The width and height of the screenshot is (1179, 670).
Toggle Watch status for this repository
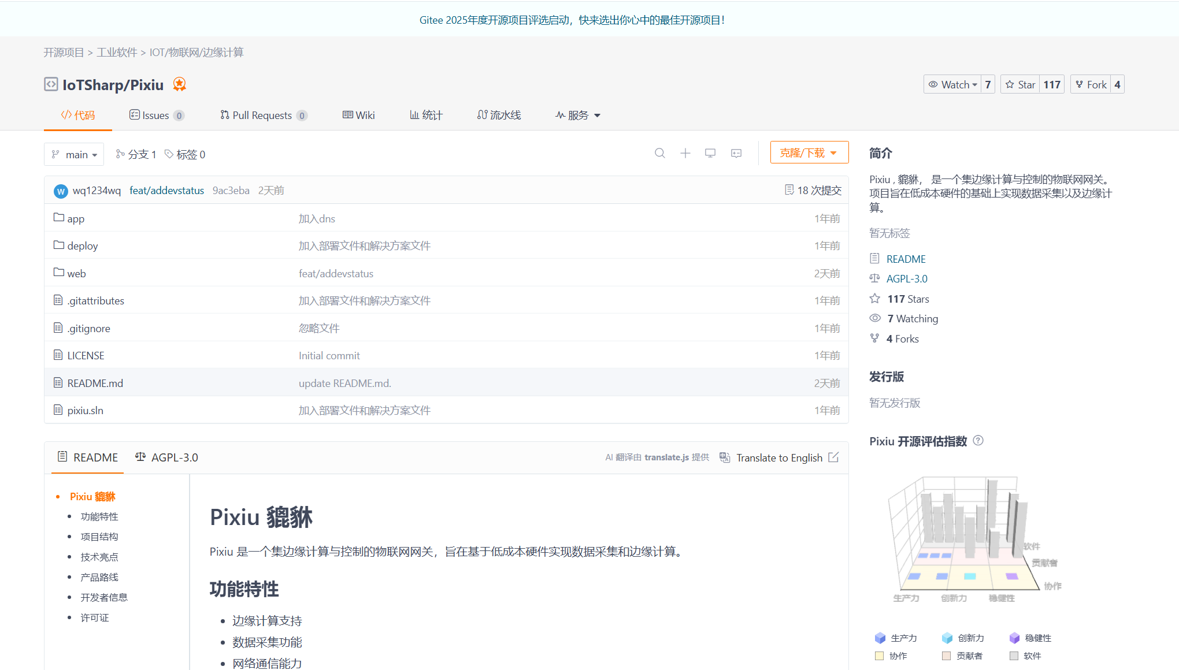click(x=952, y=84)
